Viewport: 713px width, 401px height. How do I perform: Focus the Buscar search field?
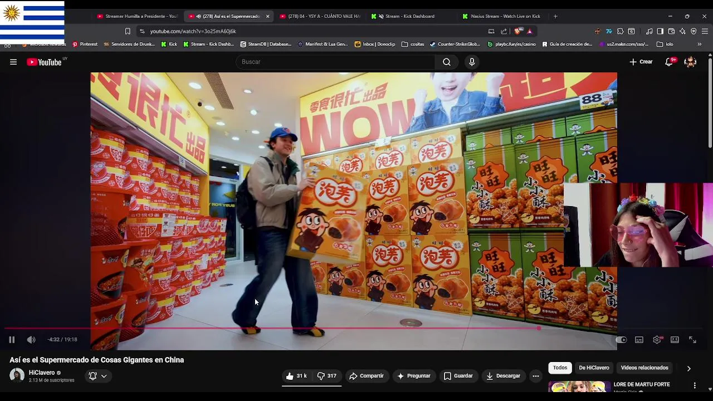click(x=336, y=62)
